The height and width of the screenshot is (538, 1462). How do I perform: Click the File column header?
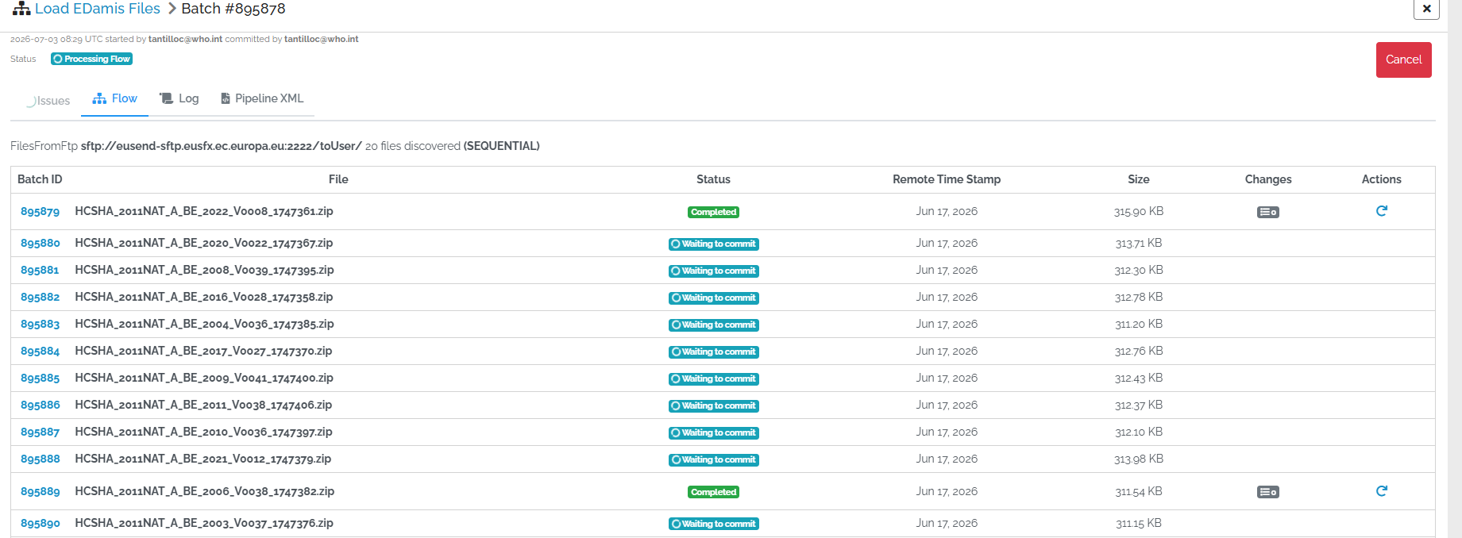(338, 179)
